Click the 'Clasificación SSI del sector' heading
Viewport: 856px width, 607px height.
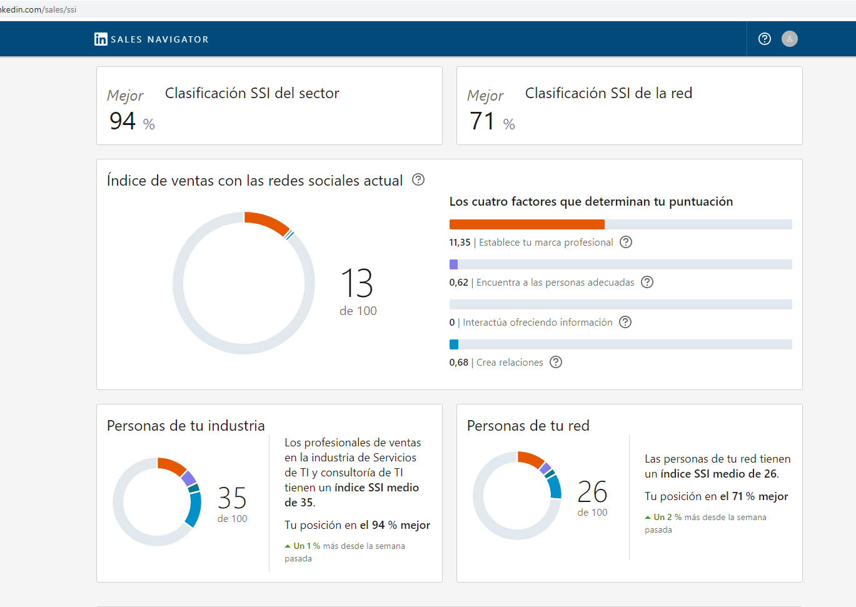(x=252, y=93)
